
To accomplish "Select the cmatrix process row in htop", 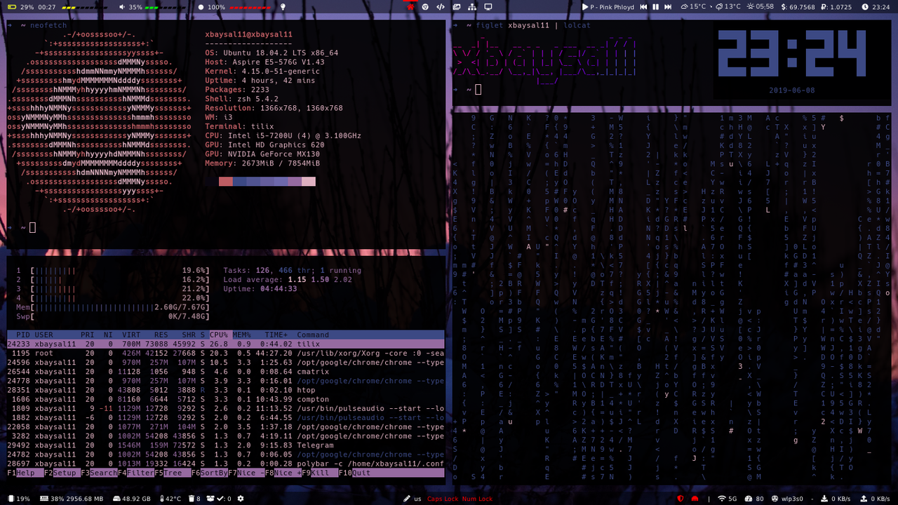I will pos(226,372).
